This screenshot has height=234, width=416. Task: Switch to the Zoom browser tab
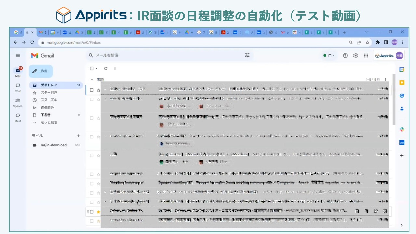pyautogui.click(x=67, y=32)
